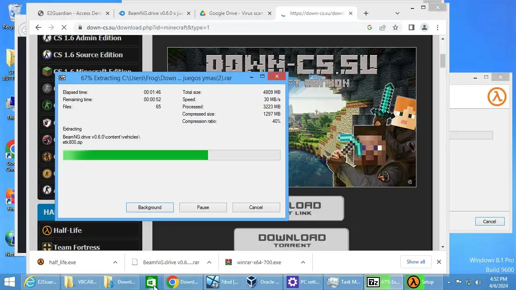This screenshot has width=516, height=290.
Task: Open Oracle VirtualBox taskbar item
Action: click(x=263, y=282)
